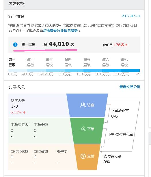Screen dimensions: 151x177
Task: Select the 第四层级 tier label
Action: tap(68, 62)
